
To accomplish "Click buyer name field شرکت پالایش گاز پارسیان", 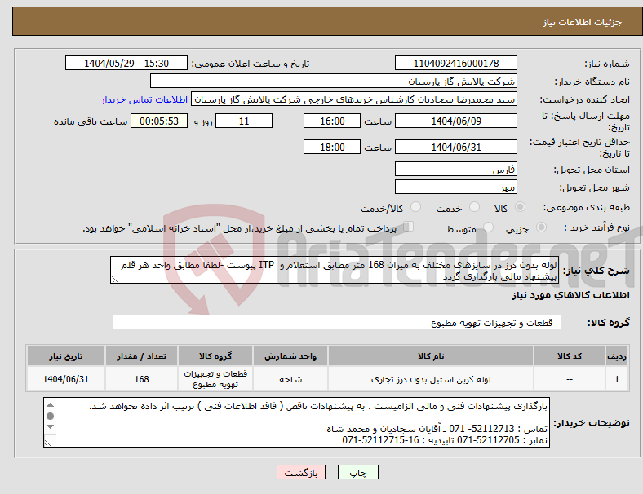I will click(x=334, y=81).
